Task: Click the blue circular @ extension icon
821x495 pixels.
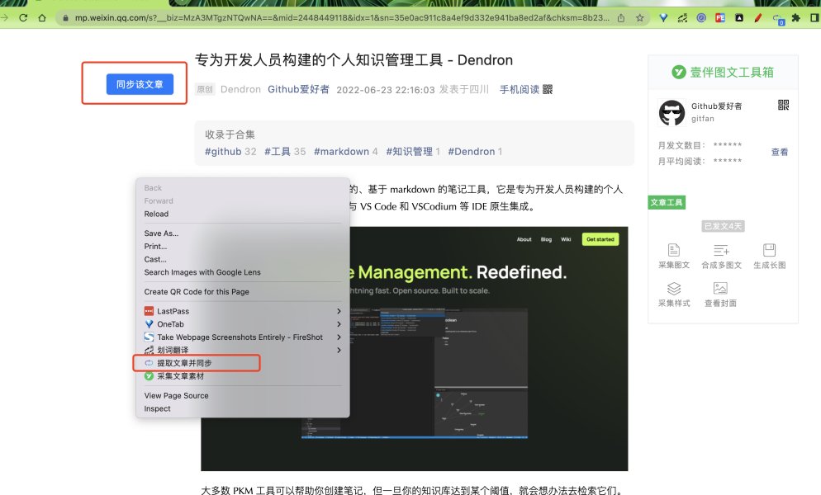Action: click(x=701, y=18)
